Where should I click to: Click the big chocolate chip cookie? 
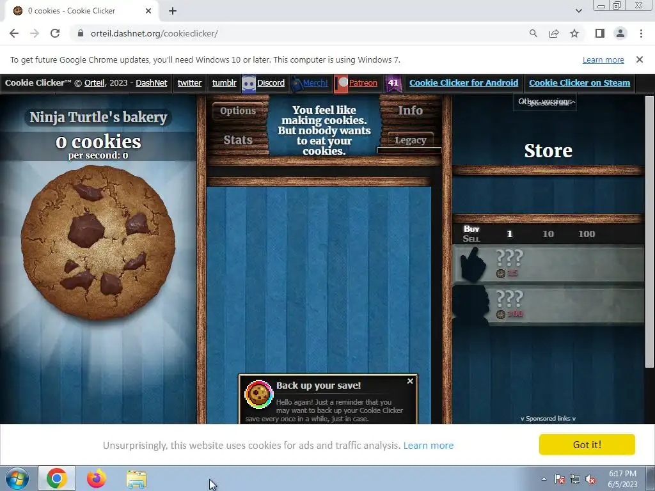98,242
